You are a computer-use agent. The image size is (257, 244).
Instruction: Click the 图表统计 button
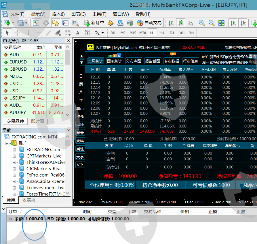pyautogui.click(x=115, y=61)
